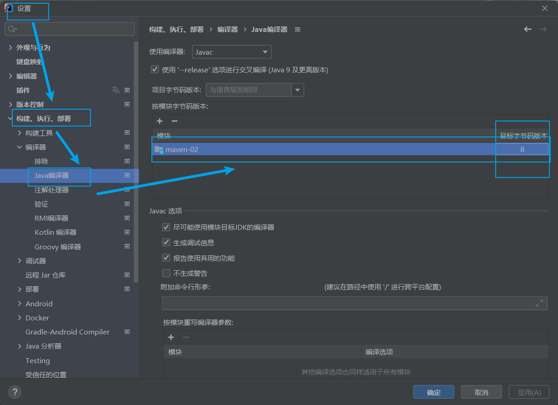Click the settings tree vertical scrollbar
This screenshot has height=405, width=558.
point(136,162)
